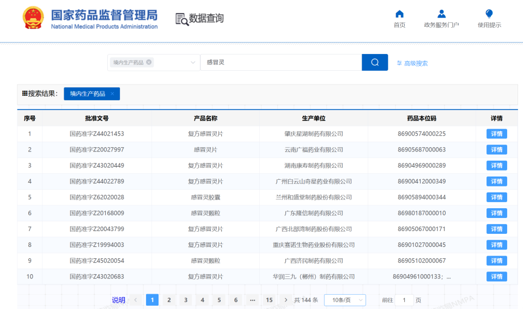
Task: Open the 10条/页 page size dropdown
Action: pyautogui.click(x=345, y=300)
